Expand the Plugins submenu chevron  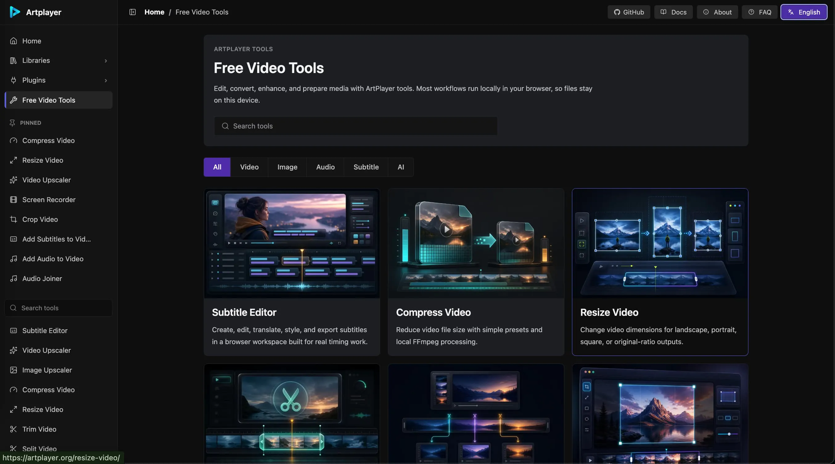coord(106,80)
